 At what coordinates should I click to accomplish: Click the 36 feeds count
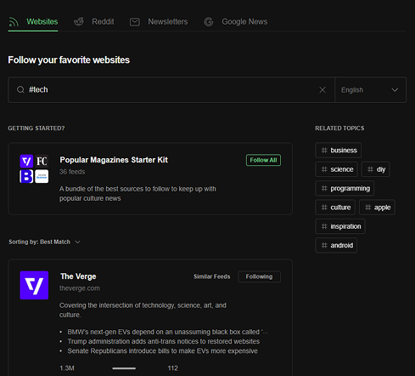coord(72,172)
